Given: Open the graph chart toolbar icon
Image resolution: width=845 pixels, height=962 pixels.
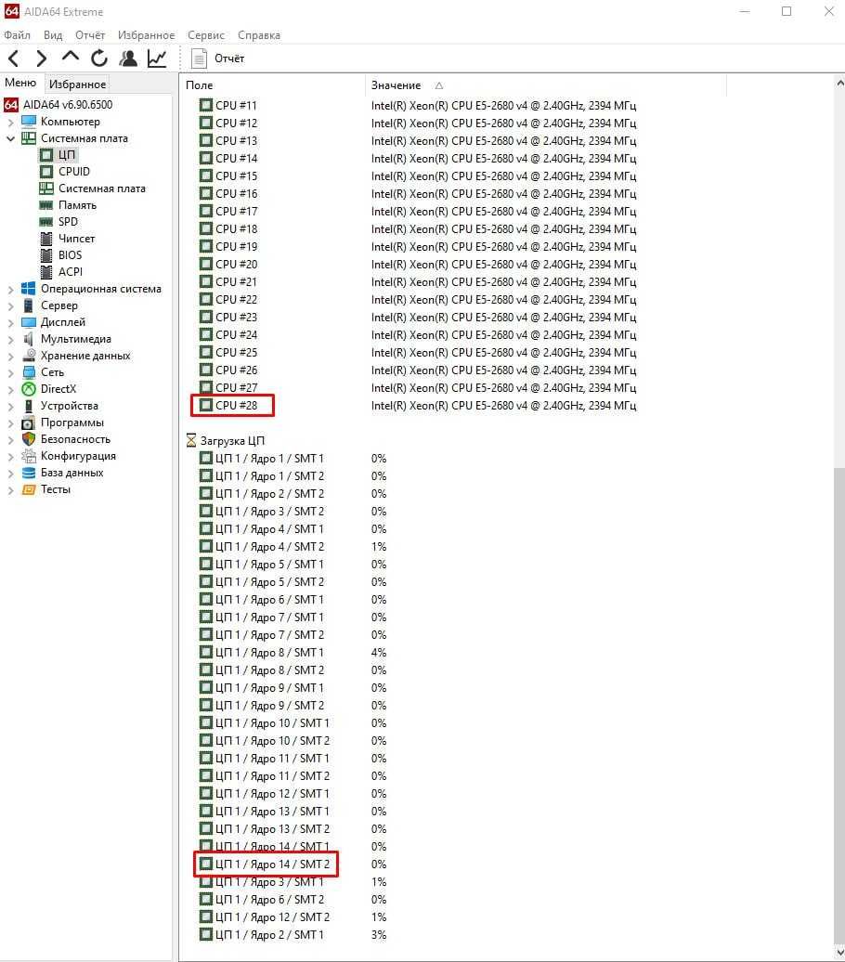Looking at the screenshot, I should (157, 58).
